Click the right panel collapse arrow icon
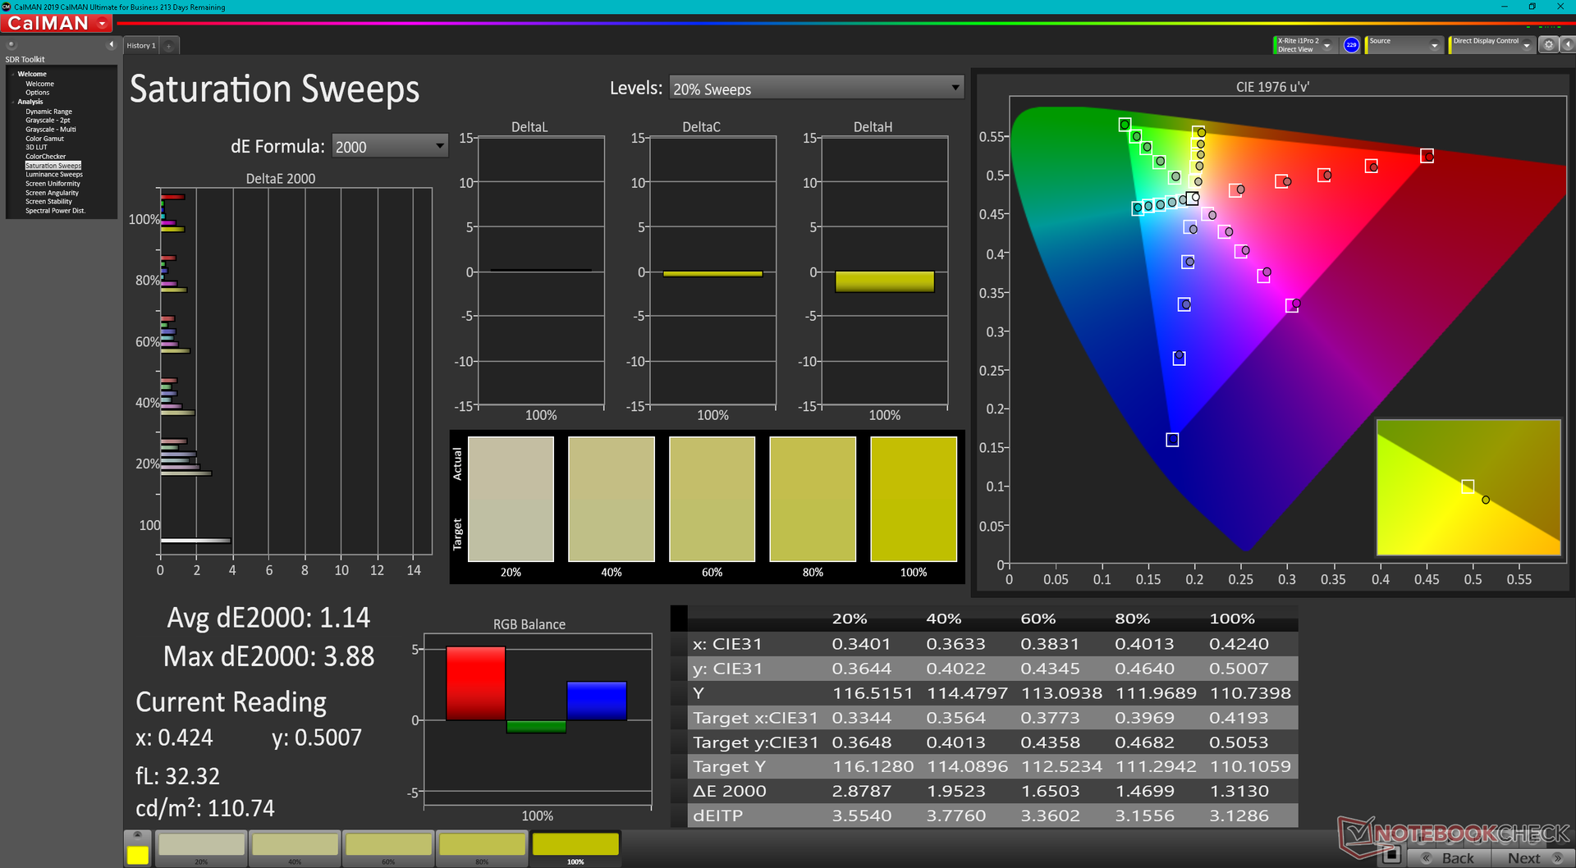The image size is (1576, 868). [1567, 45]
